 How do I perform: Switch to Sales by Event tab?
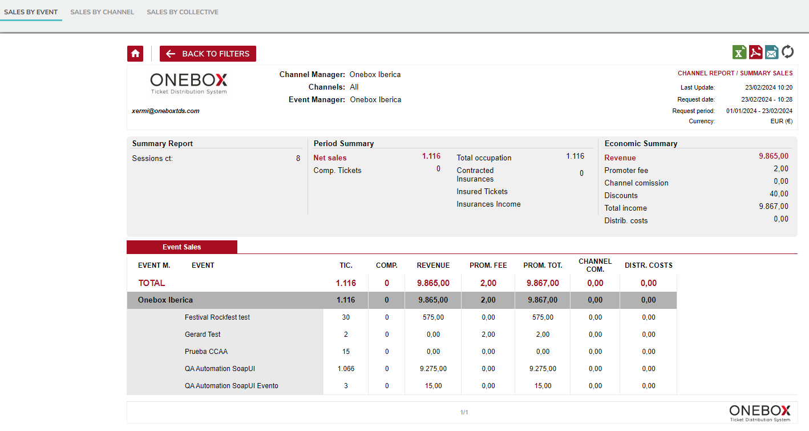coord(31,12)
